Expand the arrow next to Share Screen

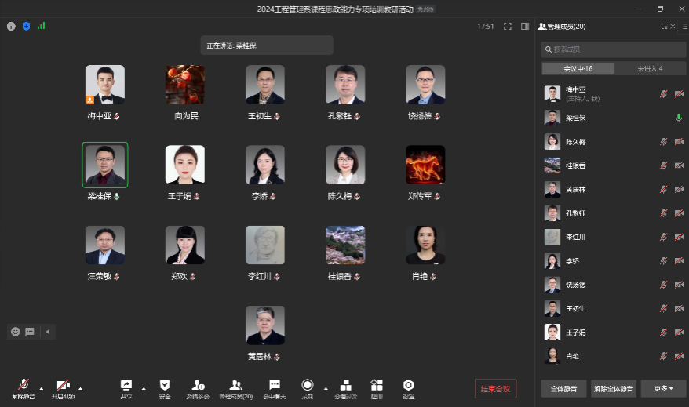point(143,387)
